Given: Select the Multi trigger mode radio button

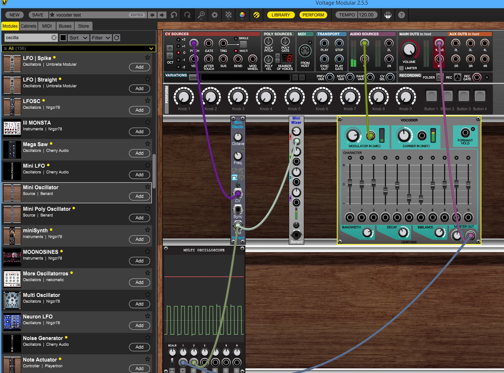Looking at the screenshot, I should tap(236, 51).
